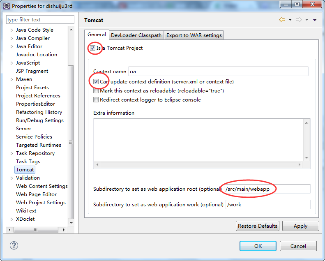Click the tree's scroll up arrow
The width and height of the screenshot is (325, 261).
click(x=71, y=30)
